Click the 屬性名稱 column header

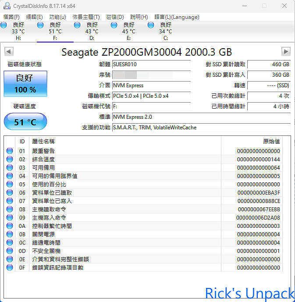125,142
